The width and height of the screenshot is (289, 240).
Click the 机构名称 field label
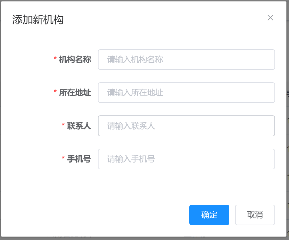[x=75, y=60]
